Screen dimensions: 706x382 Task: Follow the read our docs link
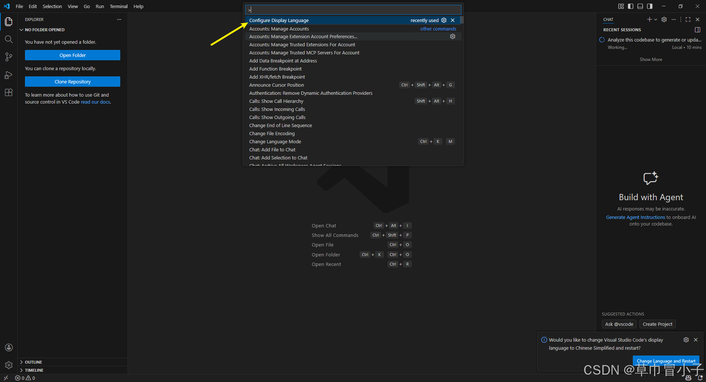(95, 102)
